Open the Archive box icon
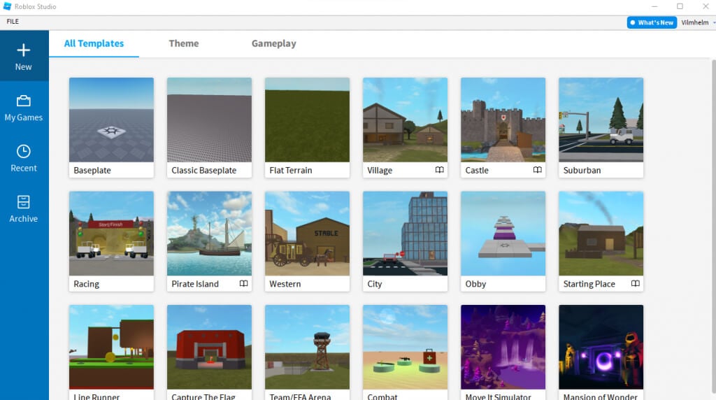Screen dimensions: 716x400 point(24,202)
